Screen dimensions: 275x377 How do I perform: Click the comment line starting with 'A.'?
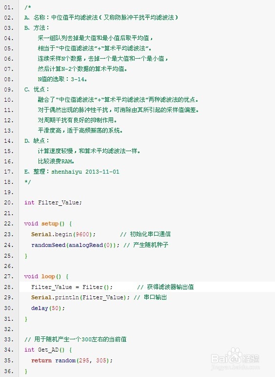(x=101, y=18)
